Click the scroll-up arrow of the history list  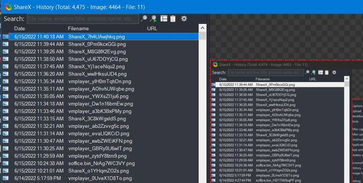pyautogui.click(x=202, y=28)
